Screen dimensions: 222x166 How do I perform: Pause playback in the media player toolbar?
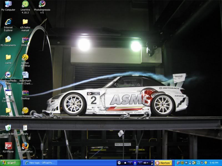coord(135,163)
